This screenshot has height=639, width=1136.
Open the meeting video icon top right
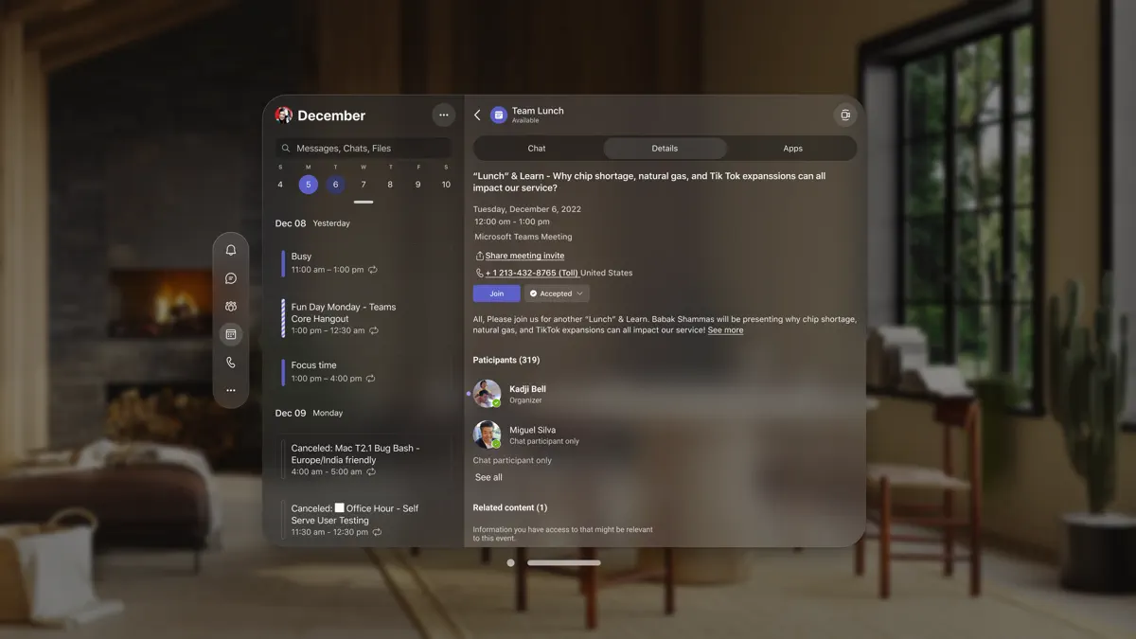845,114
